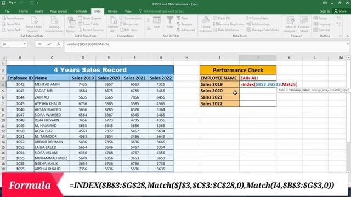Click From Web import option
The height and width of the screenshot is (197, 351).
pyautogui.click(x=12, y=24)
